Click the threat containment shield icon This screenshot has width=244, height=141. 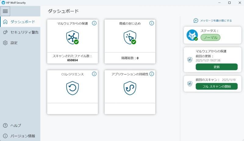(x=130, y=37)
